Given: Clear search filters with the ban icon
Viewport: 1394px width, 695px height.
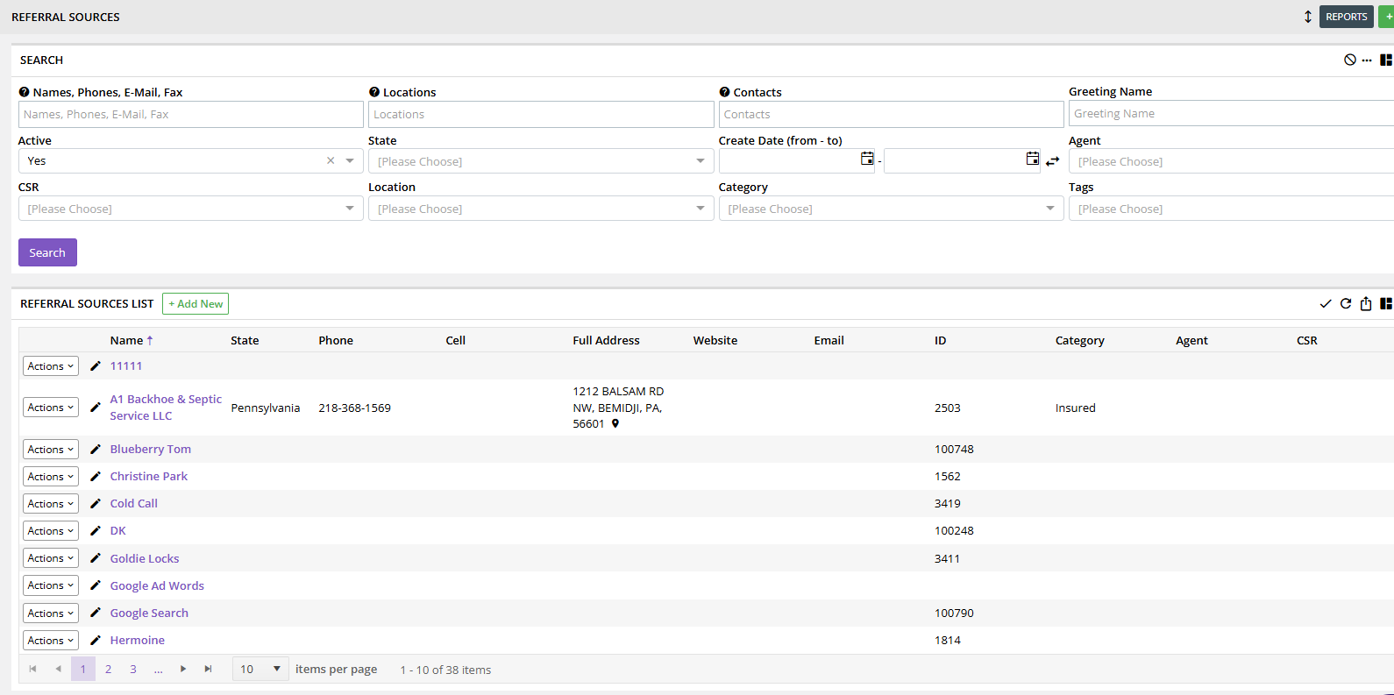Looking at the screenshot, I should coord(1350,60).
